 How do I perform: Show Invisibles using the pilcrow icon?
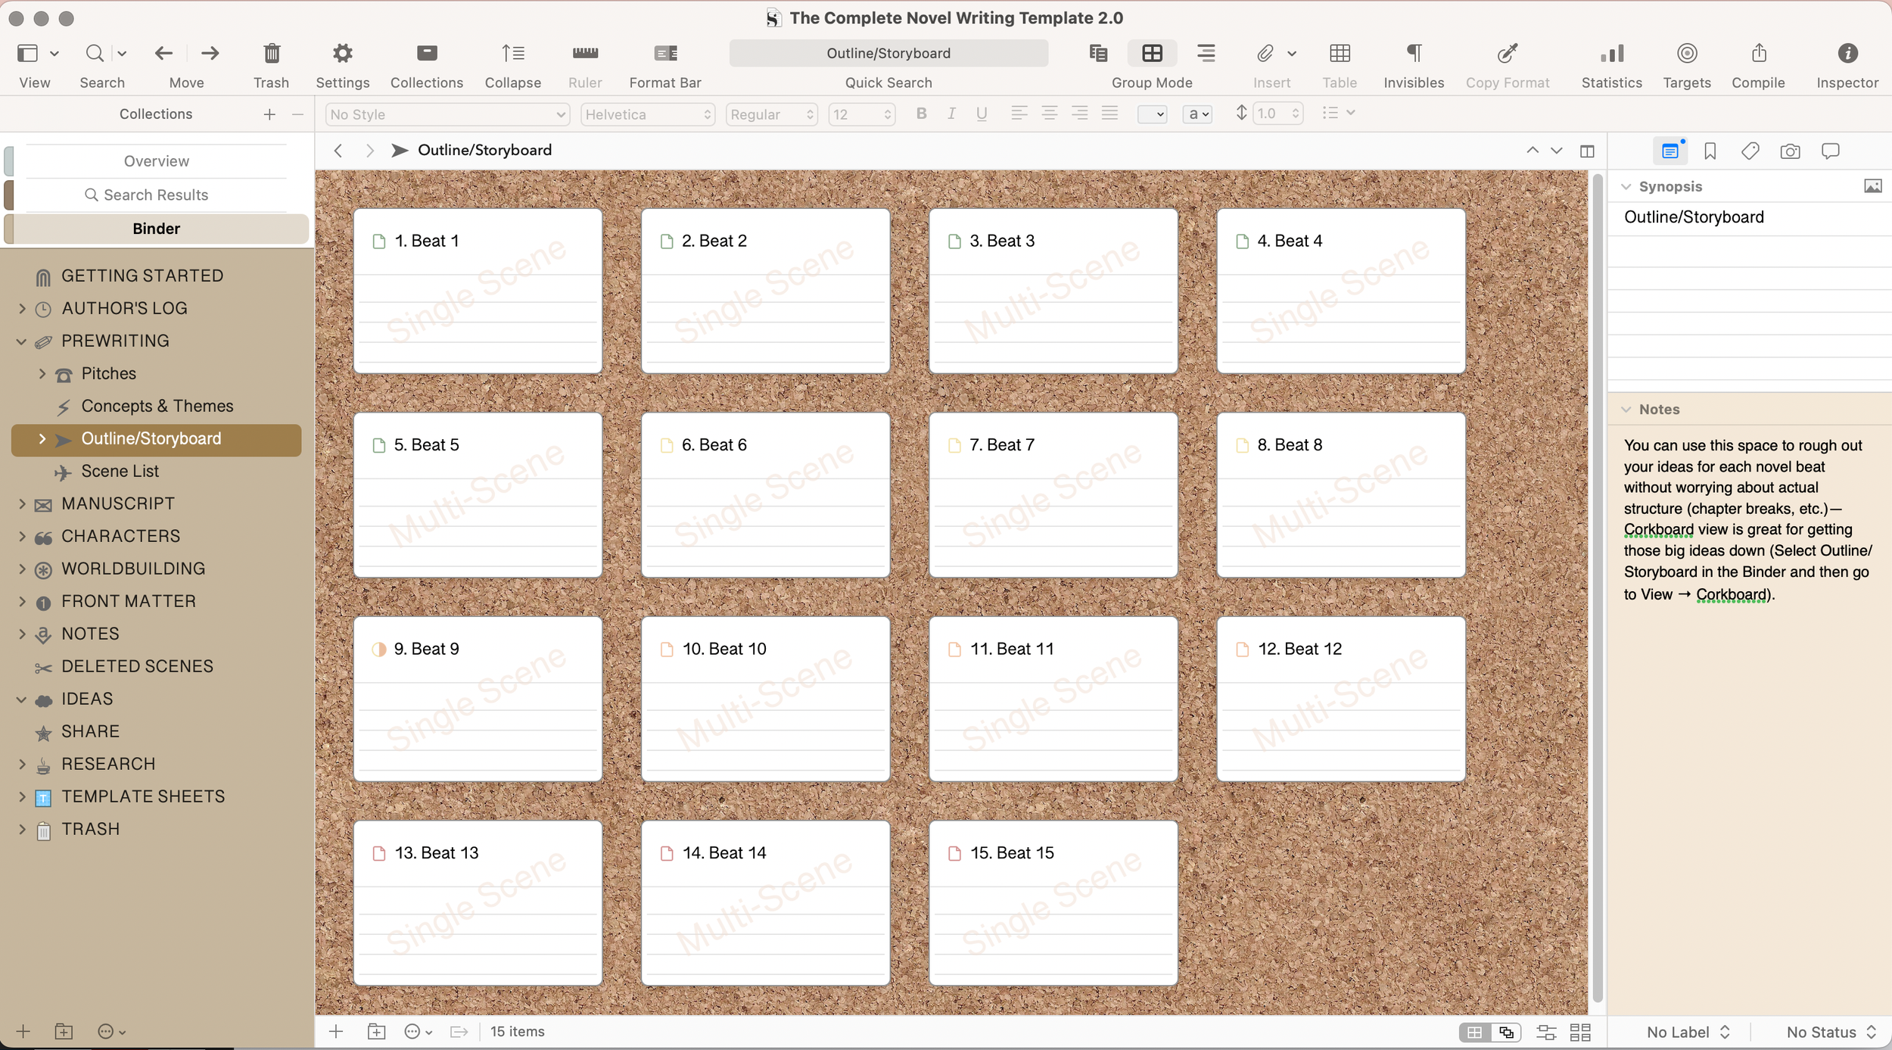[x=1413, y=54]
